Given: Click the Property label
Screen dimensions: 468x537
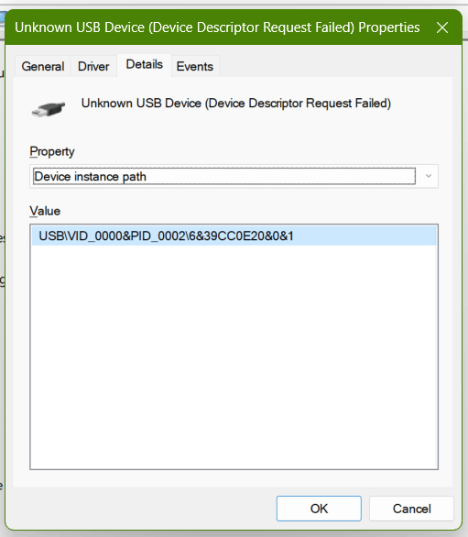Looking at the screenshot, I should click(x=51, y=151).
